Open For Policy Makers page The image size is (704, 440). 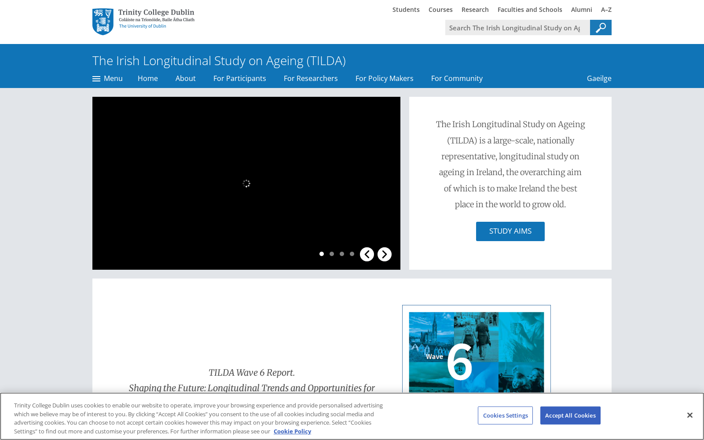pyautogui.click(x=385, y=78)
